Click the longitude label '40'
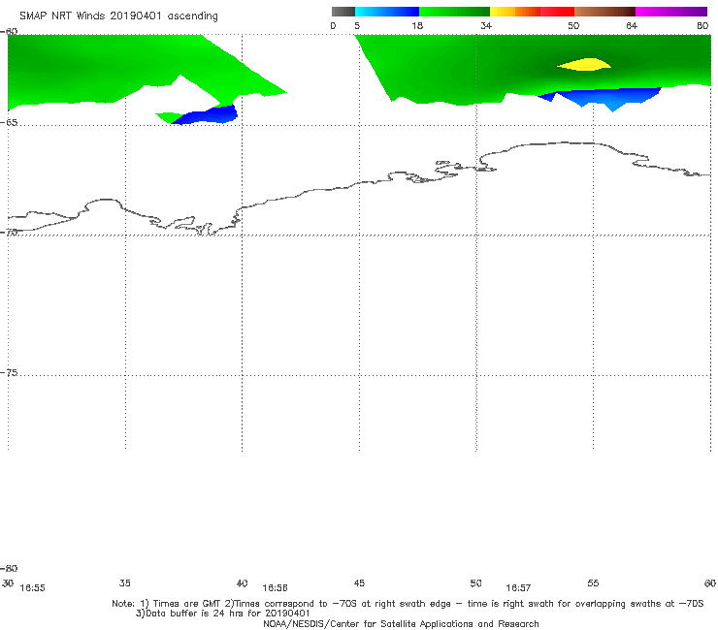 [243, 583]
